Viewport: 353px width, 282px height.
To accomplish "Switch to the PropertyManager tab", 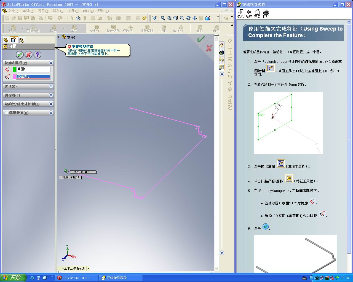I will [x=14, y=40].
